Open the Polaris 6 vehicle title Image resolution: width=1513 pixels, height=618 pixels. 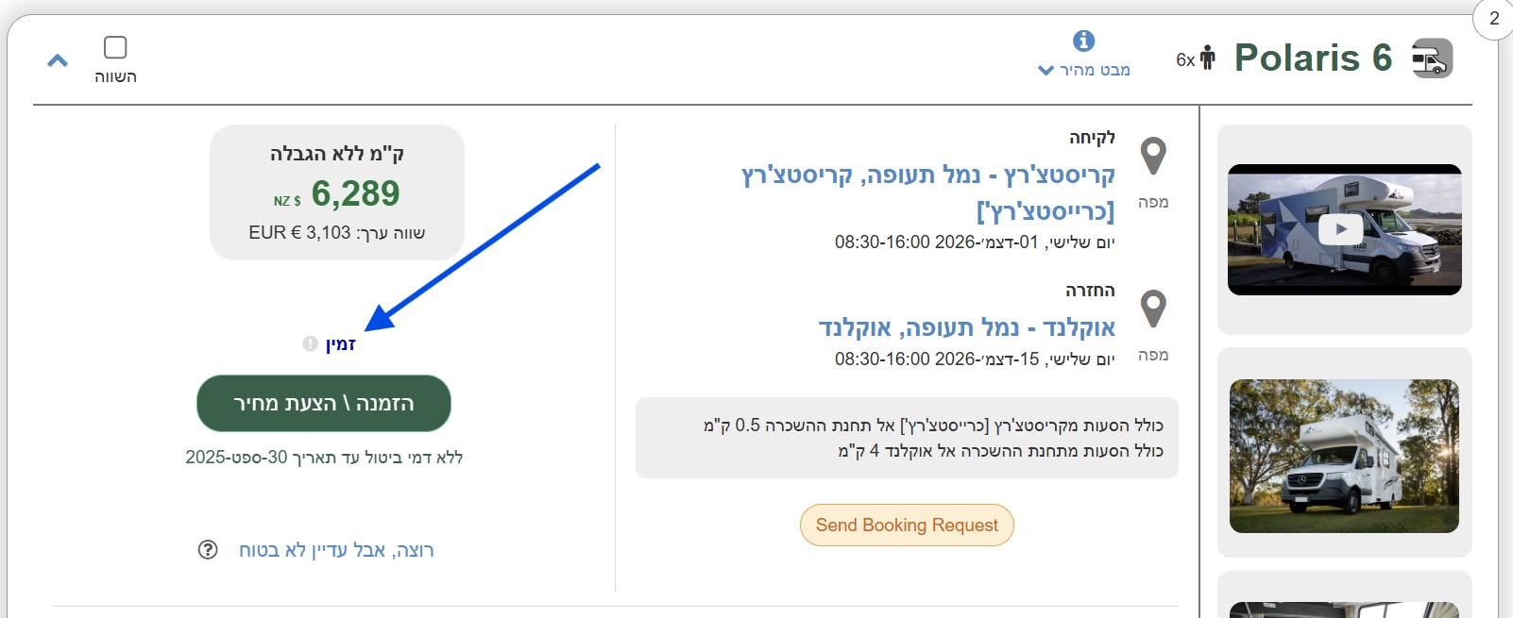[x=1313, y=58]
